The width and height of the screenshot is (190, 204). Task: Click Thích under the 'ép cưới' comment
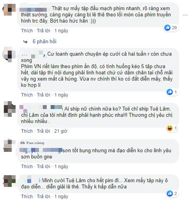pyautogui.click(x=27, y=95)
